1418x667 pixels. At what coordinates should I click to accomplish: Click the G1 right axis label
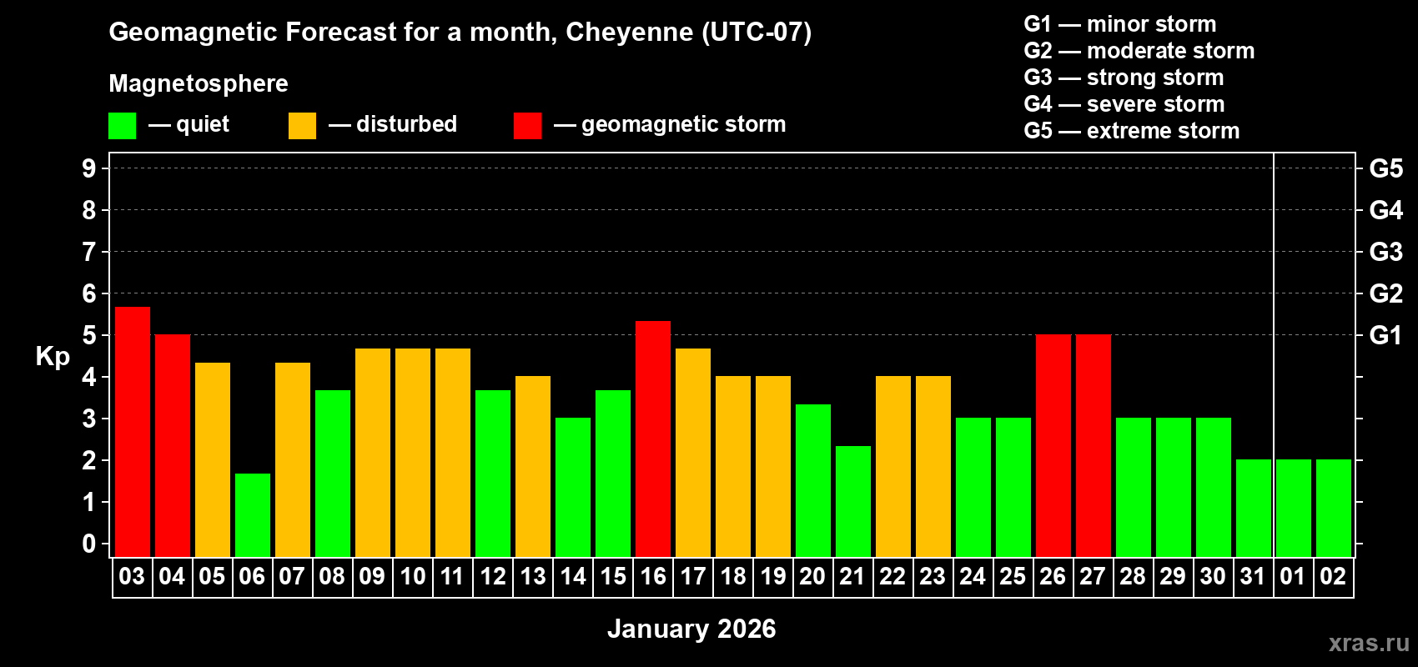click(x=1385, y=335)
